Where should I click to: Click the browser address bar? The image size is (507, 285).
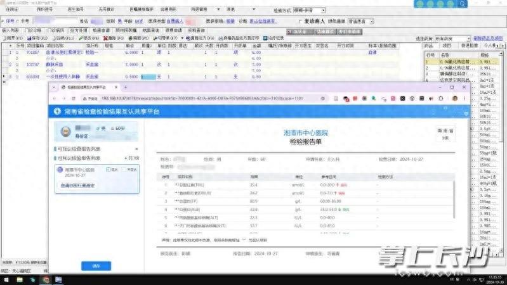click(190, 99)
